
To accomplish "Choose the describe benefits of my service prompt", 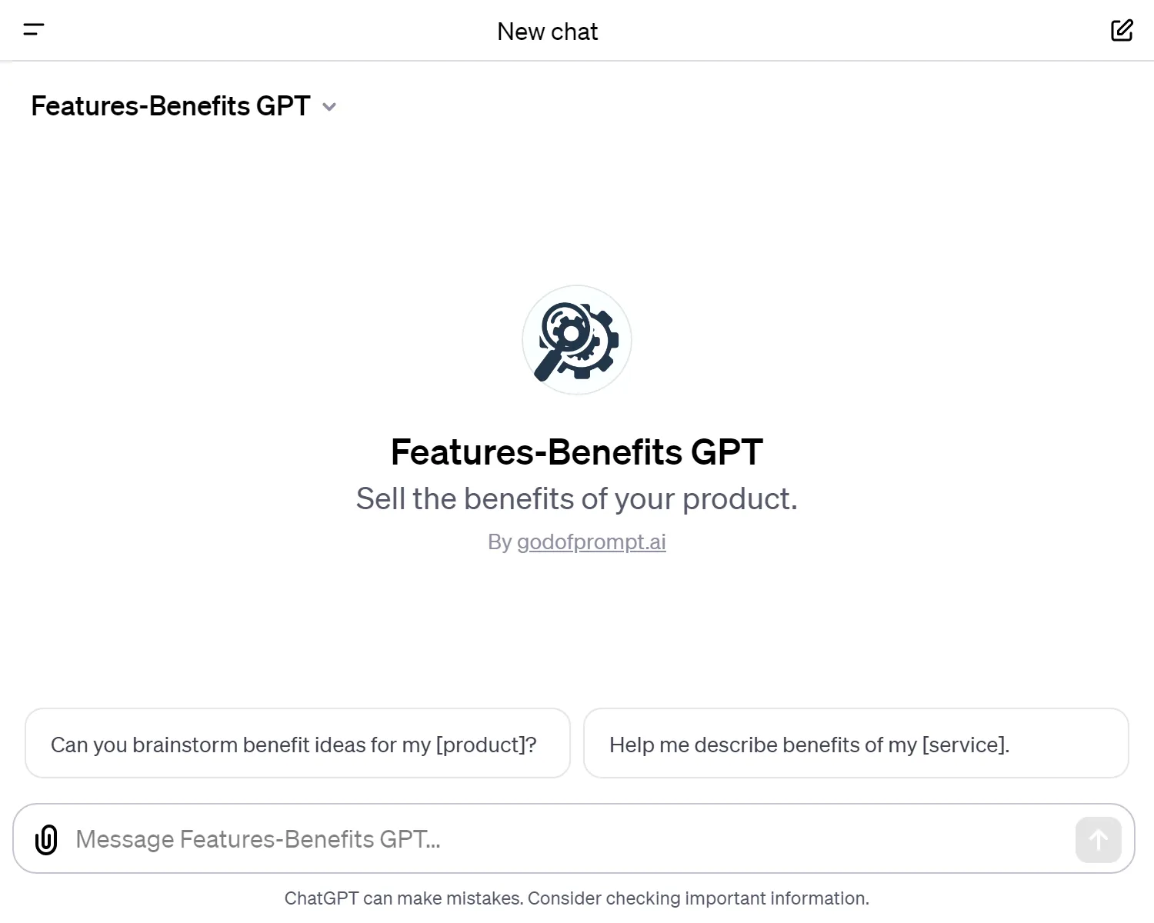I will [855, 744].
